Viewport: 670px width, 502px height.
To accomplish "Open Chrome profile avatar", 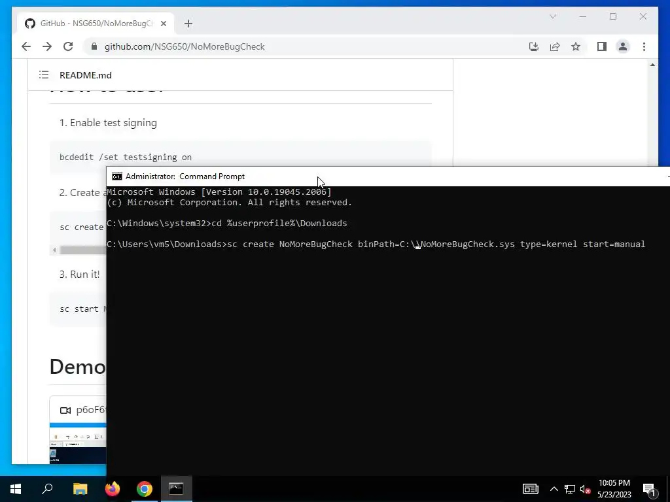I will click(x=623, y=46).
